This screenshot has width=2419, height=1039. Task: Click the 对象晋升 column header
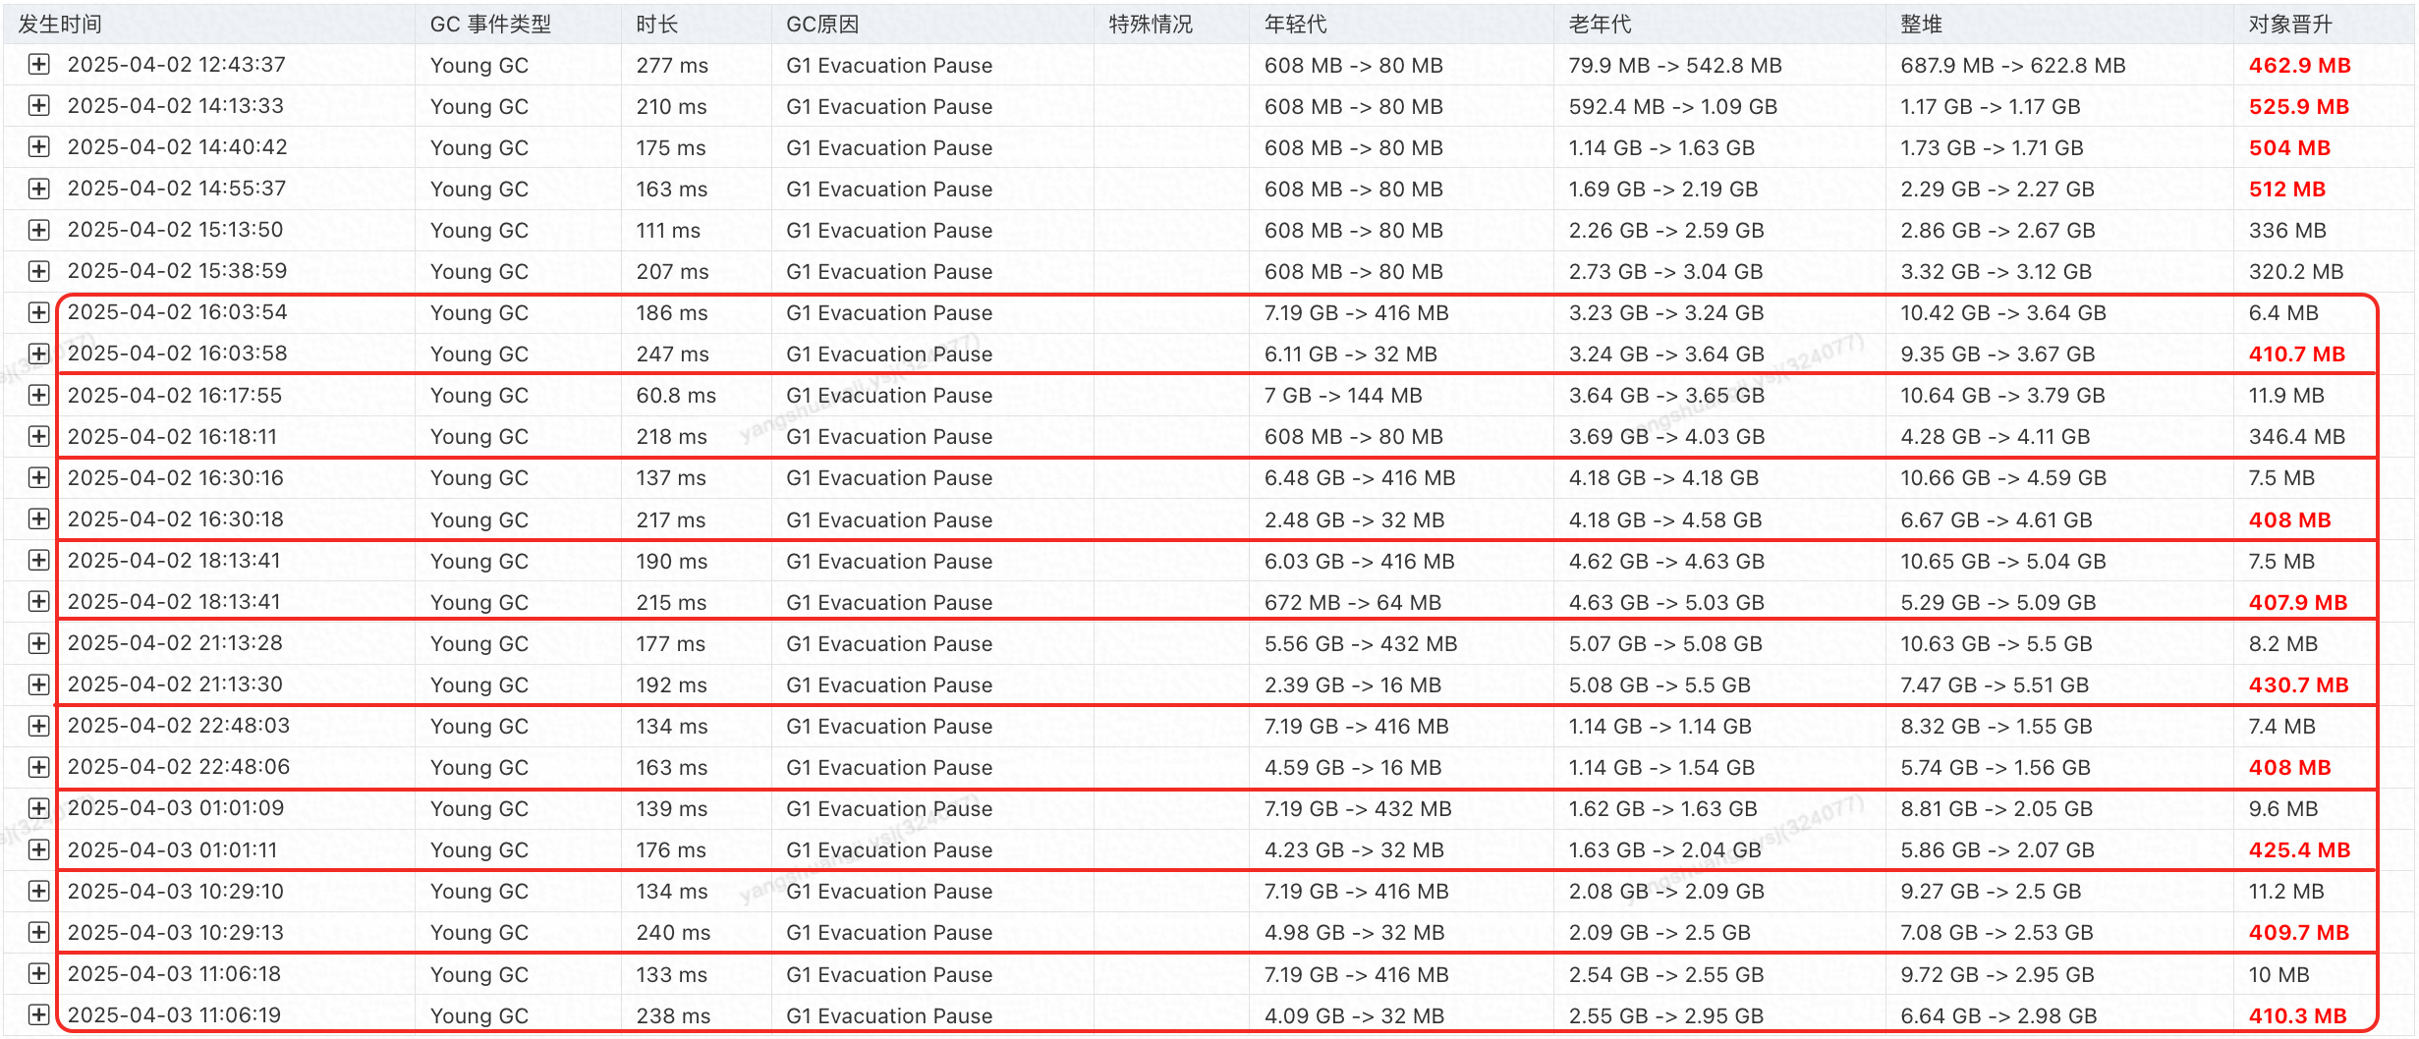(2289, 24)
